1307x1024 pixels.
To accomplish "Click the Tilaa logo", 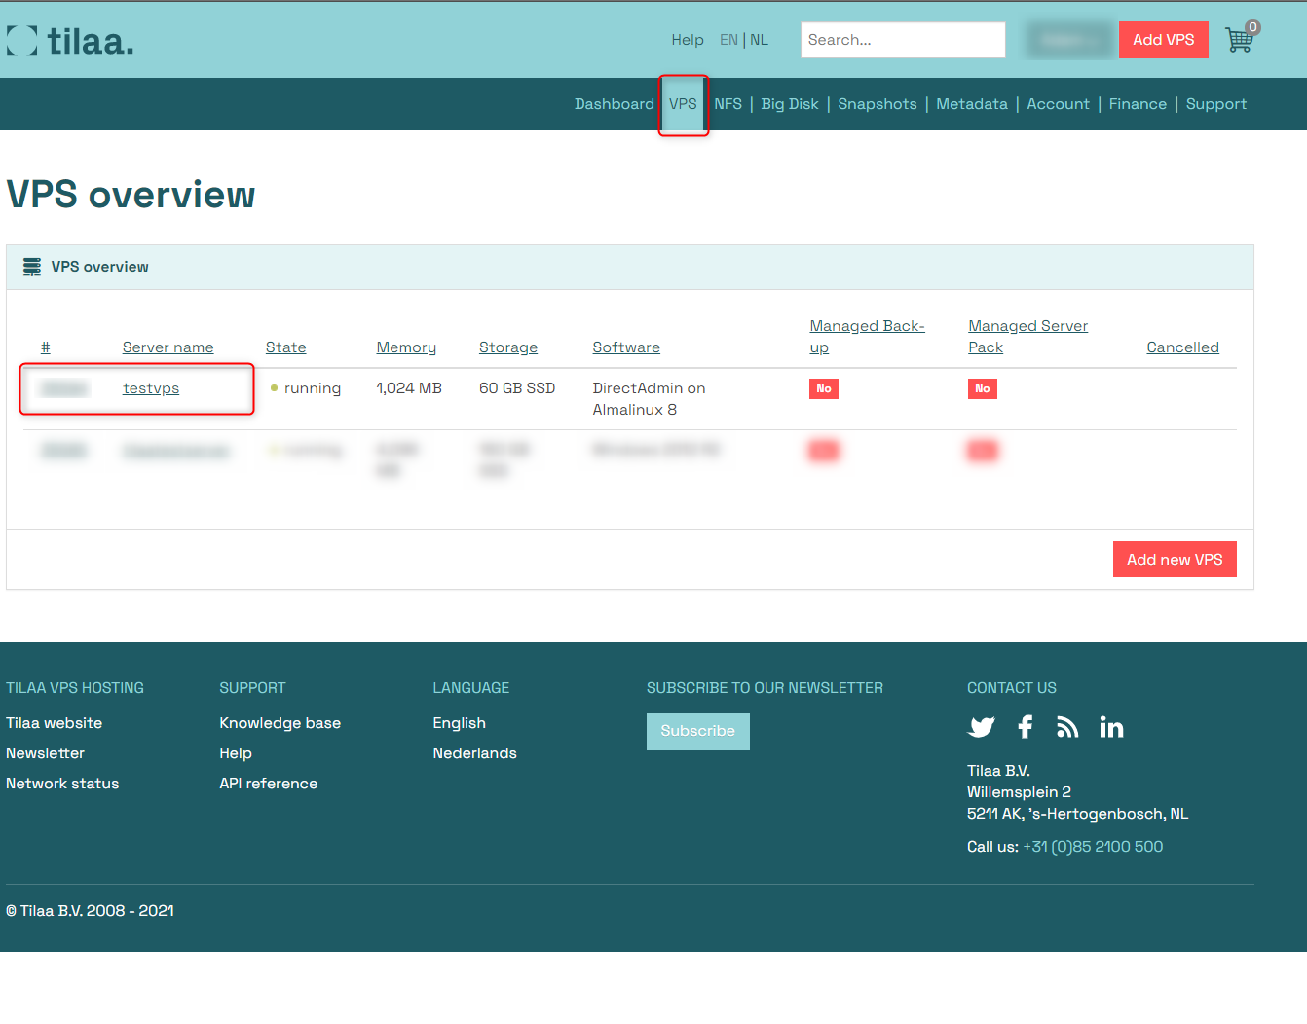I will tap(70, 41).
